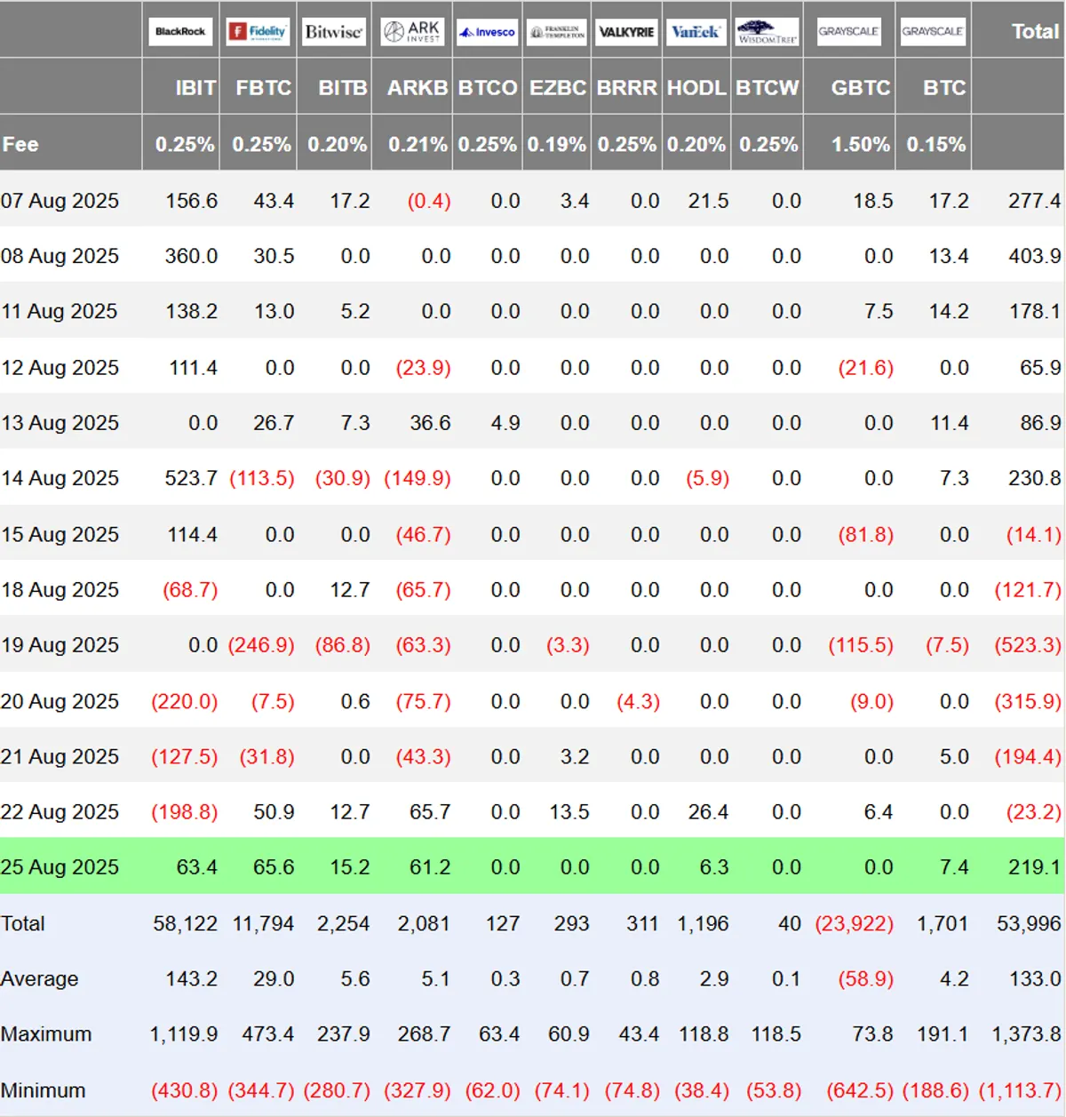
Task: Click the VanEck logo
Action: [696, 31]
